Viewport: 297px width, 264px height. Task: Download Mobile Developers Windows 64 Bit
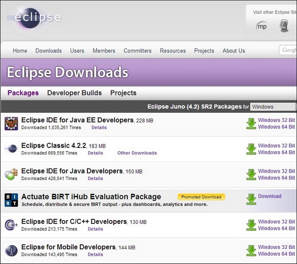(276, 254)
